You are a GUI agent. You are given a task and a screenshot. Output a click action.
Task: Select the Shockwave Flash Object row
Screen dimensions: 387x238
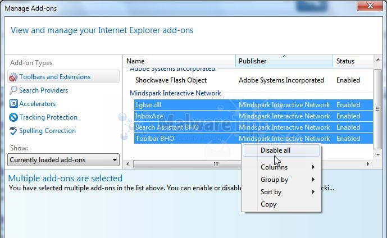[171, 80]
